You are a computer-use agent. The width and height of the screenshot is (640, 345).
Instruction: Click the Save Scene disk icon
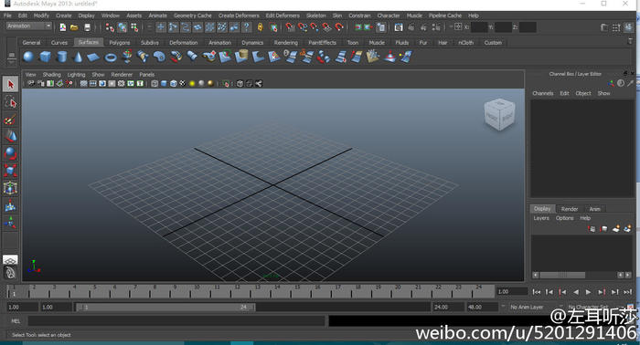(87, 27)
